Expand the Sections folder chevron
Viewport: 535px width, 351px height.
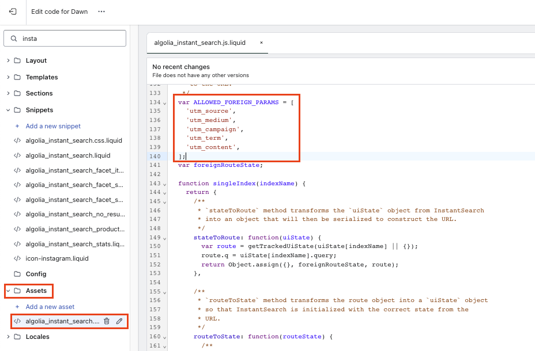8,93
